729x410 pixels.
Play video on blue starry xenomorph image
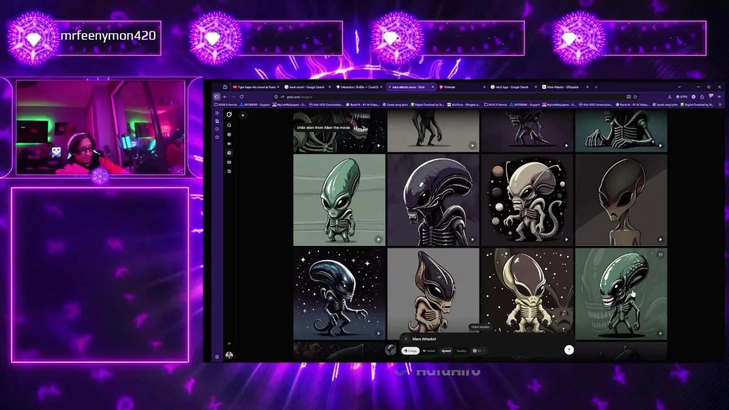click(378, 333)
